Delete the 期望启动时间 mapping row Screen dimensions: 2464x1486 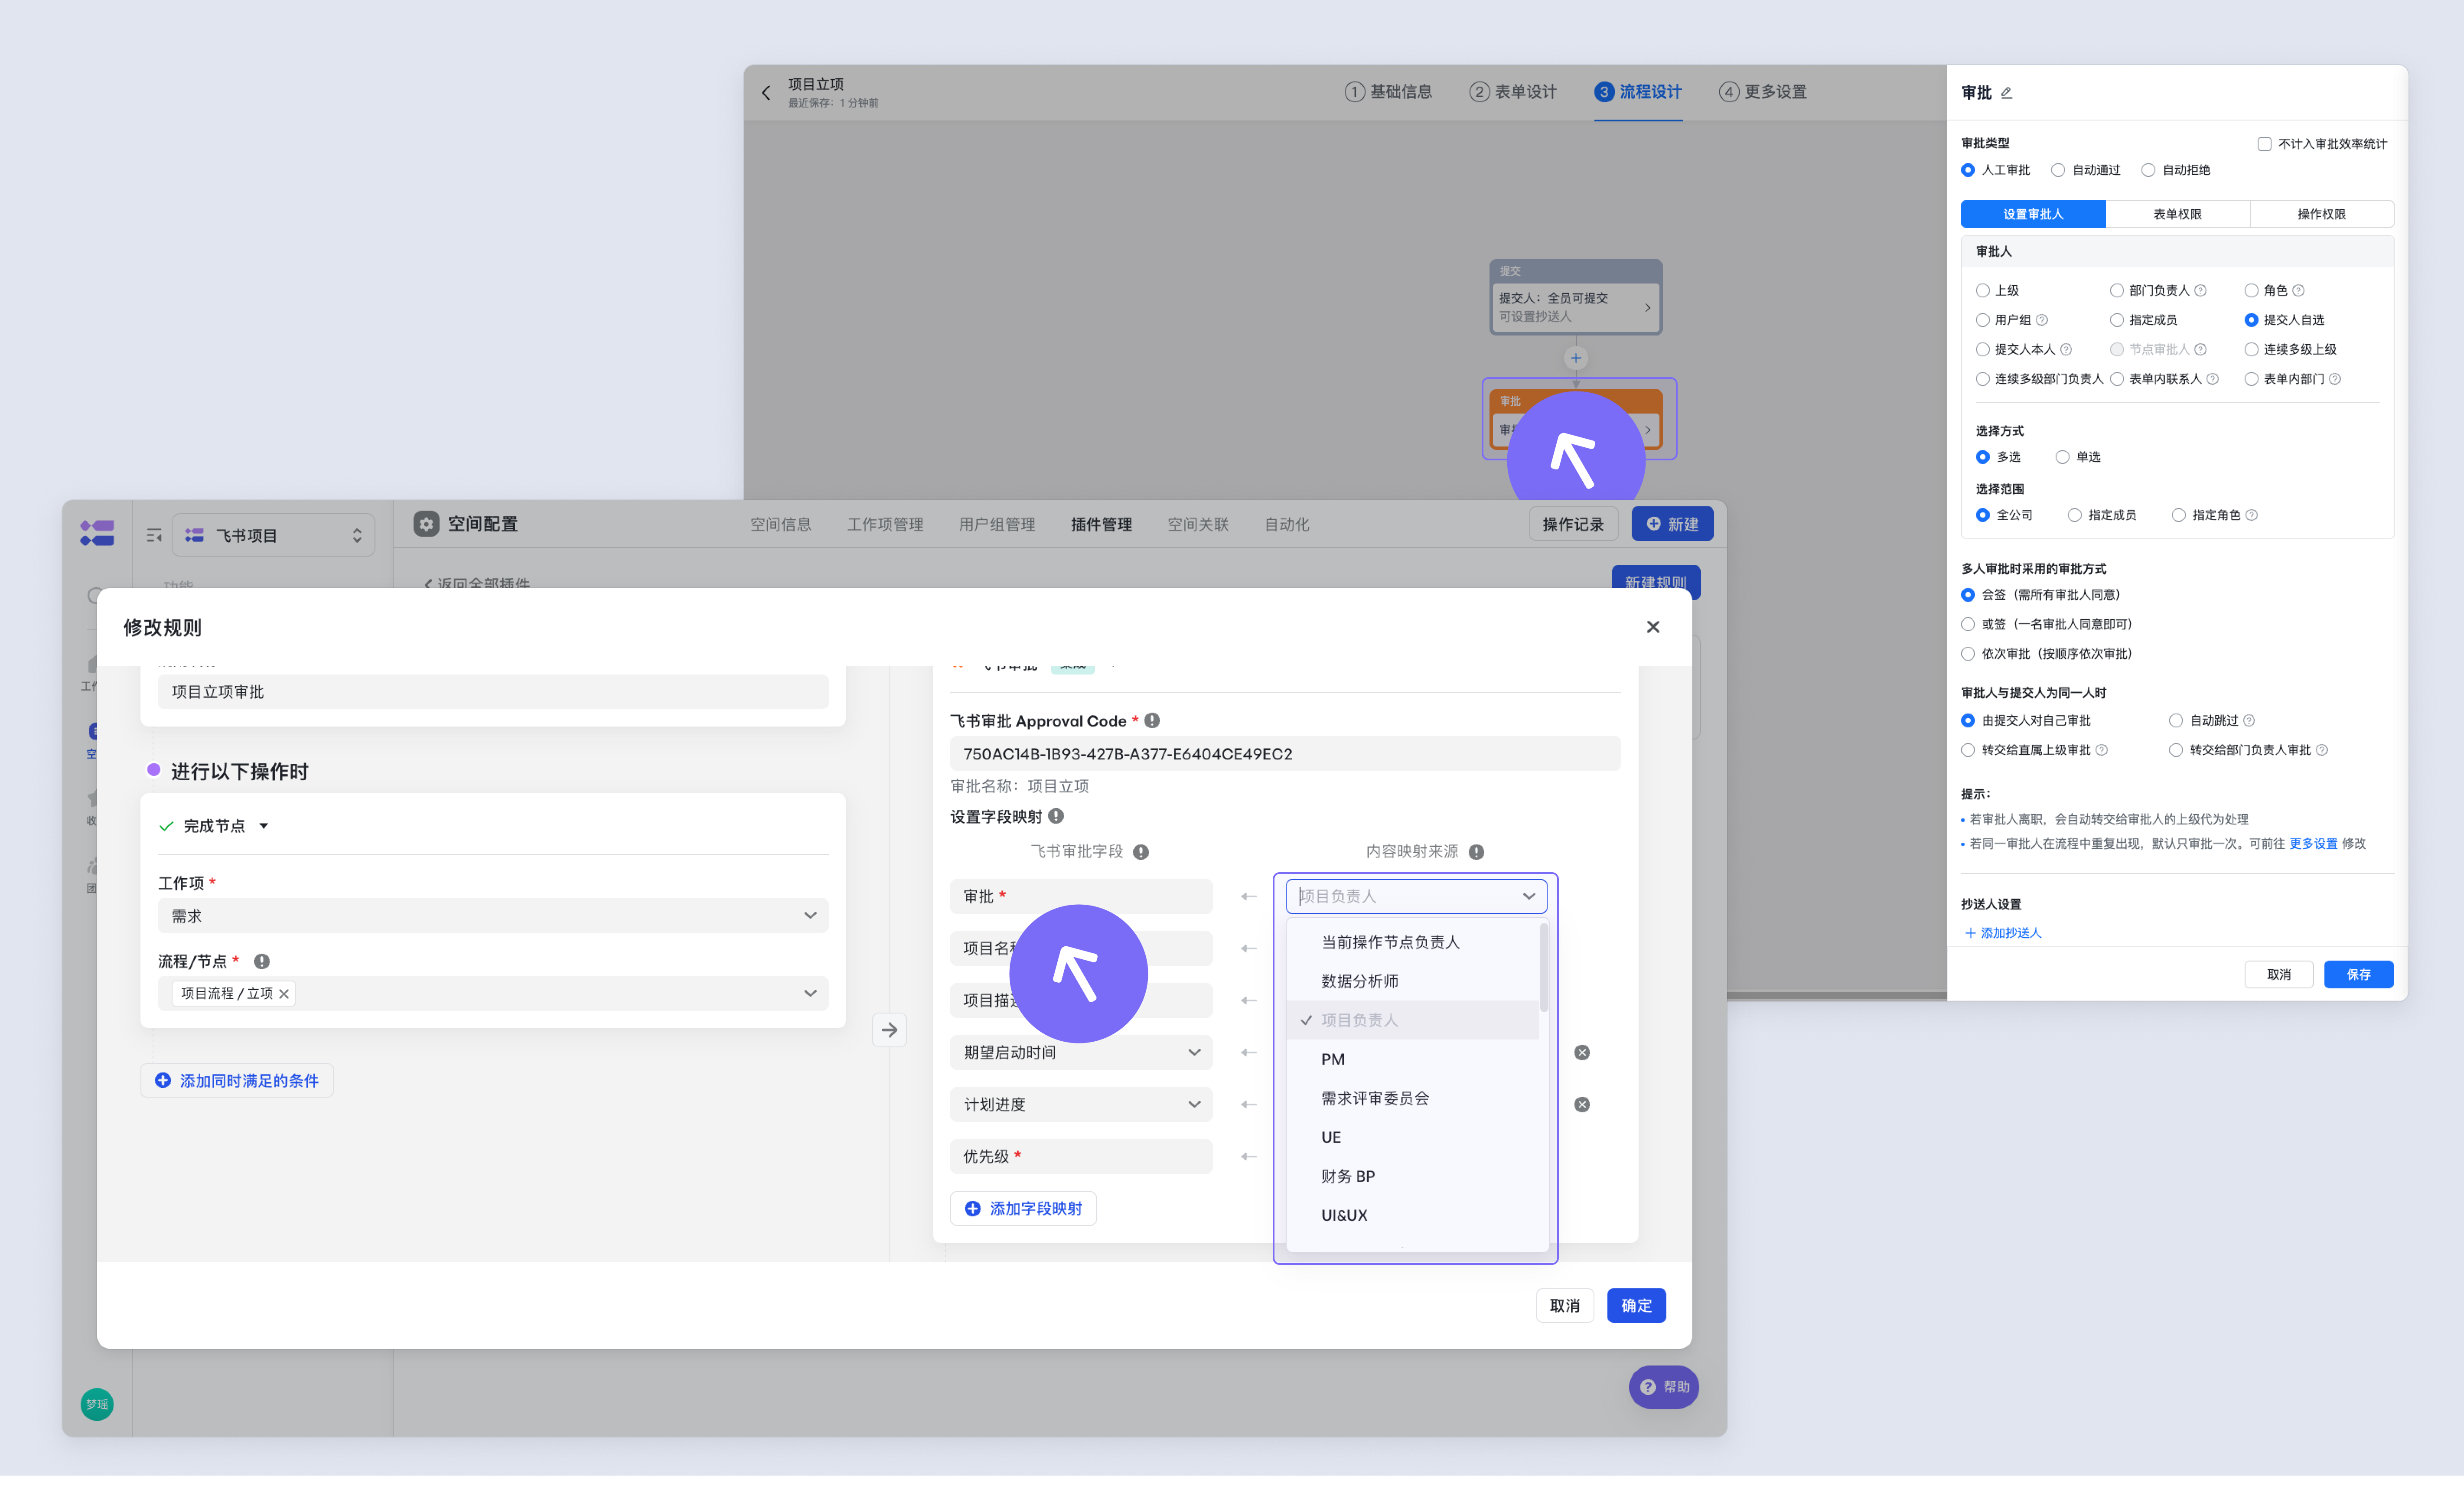(x=1582, y=1052)
